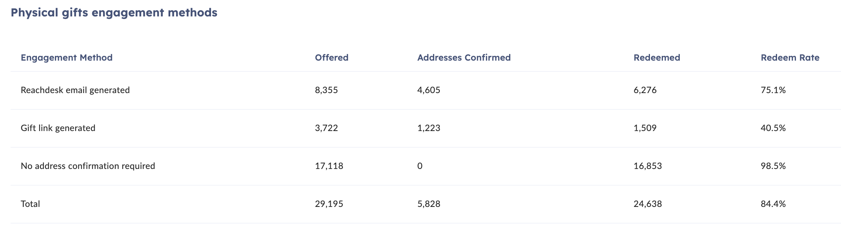Click the Addresses Confirmed column header
This screenshot has width=841, height=230.
[464, 57]
